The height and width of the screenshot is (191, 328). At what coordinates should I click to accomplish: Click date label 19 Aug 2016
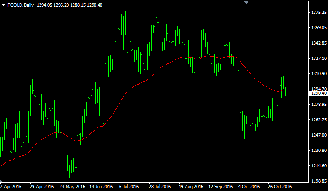pos(191,187)
